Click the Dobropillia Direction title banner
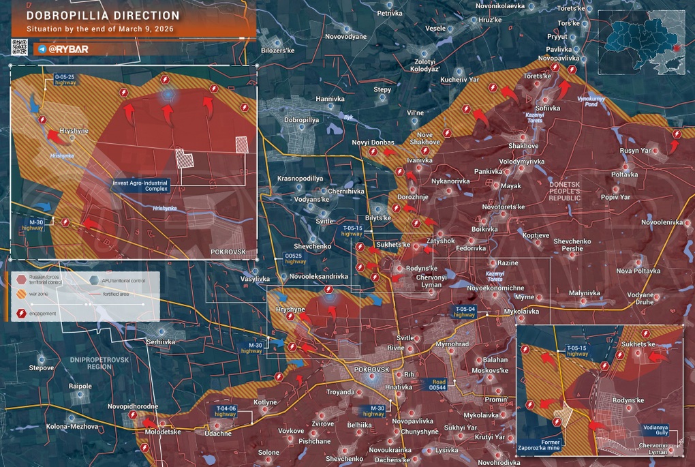Image resolution: width=695 pixels, height=467 pixels. 102,16
